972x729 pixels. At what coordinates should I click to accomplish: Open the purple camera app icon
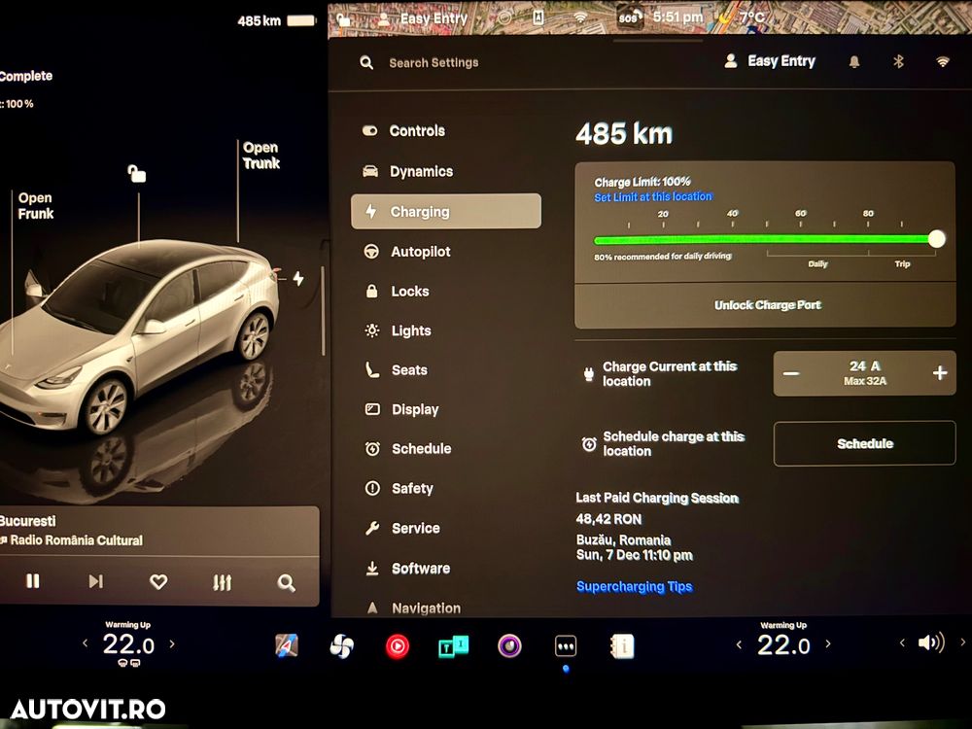tap(509, 646)
